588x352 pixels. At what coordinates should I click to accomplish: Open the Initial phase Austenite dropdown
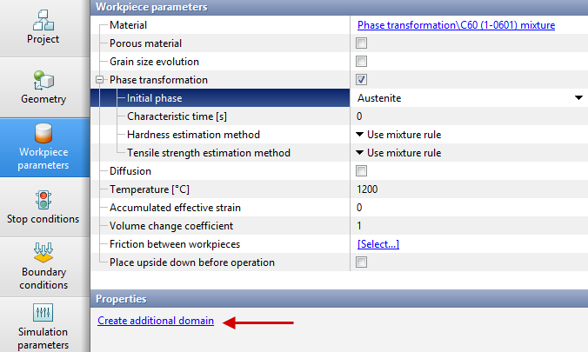(x=578, y=98)
